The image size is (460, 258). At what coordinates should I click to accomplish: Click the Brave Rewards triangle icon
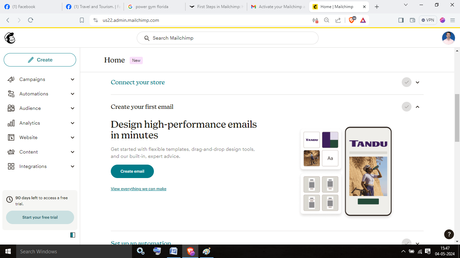(x=363, y=20)
